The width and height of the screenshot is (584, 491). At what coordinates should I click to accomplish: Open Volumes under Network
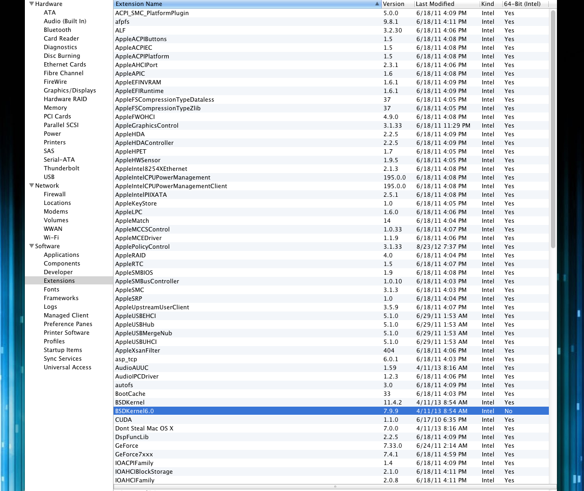(56, 220)
